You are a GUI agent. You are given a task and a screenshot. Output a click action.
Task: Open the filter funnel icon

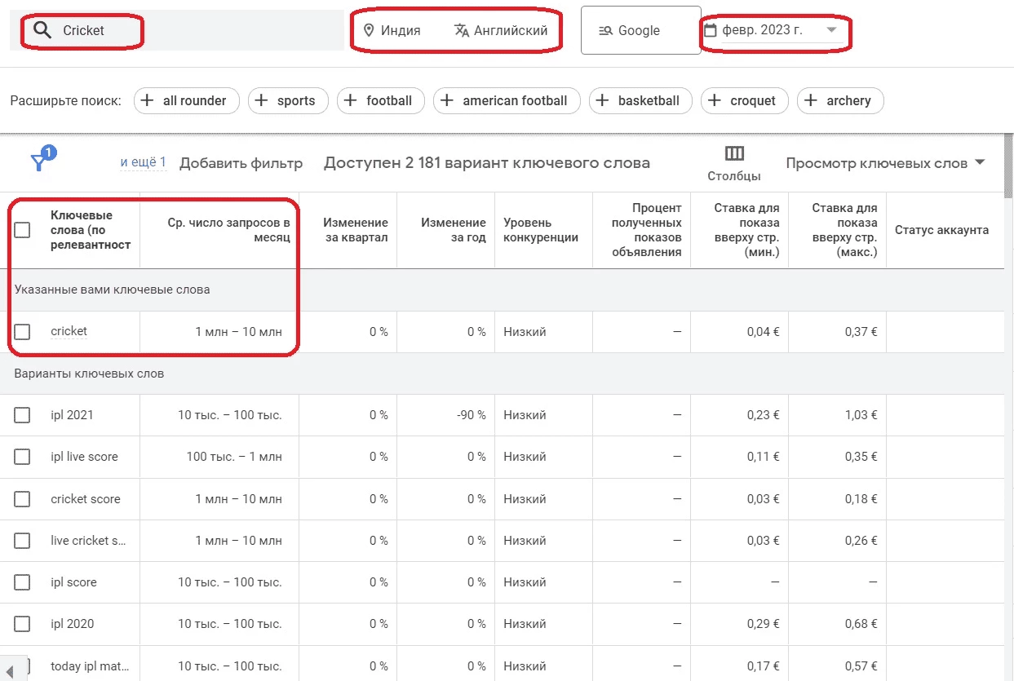[x=39, y=162]
